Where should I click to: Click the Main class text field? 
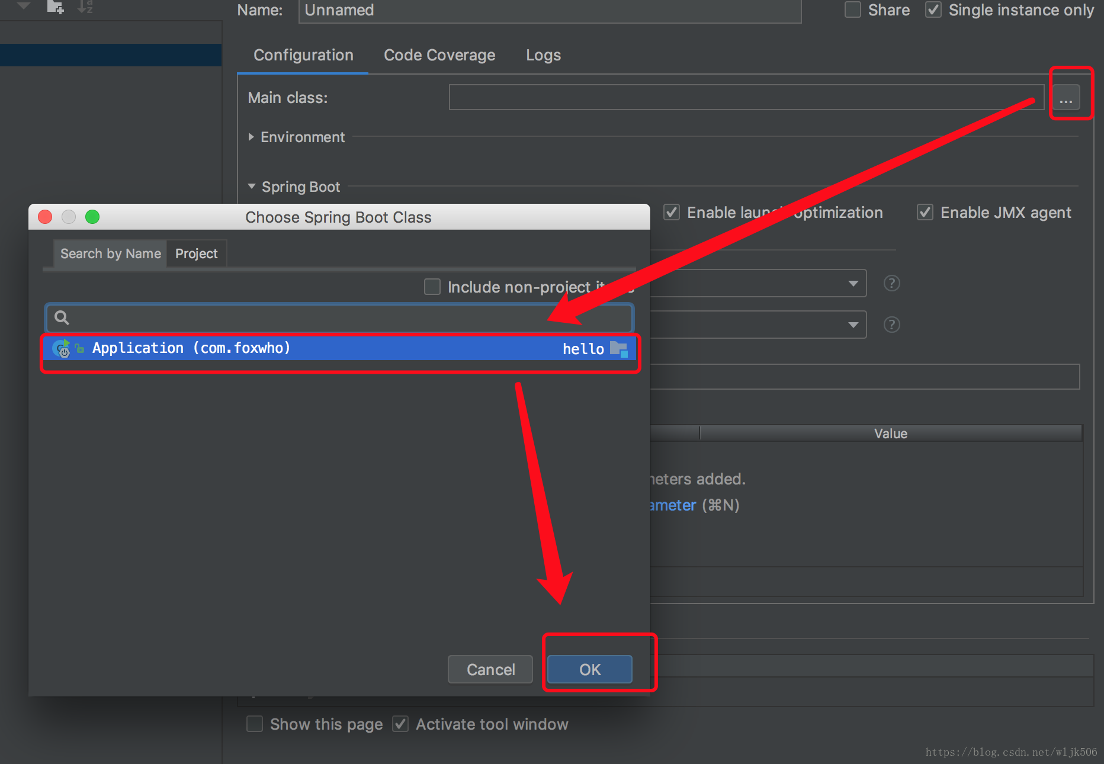tap(746, 97)
